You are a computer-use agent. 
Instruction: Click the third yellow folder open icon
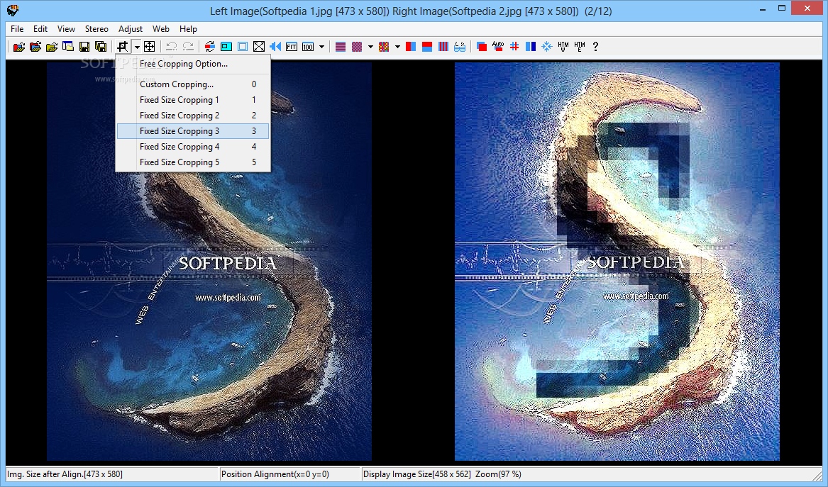(x=52, y=46)
